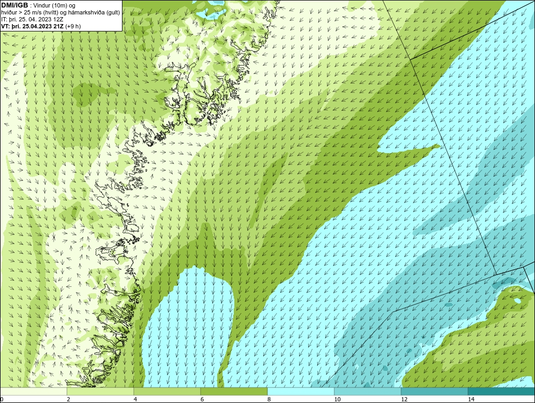Viewport: 535px width, 403px height.
Task: Click legend value label 14
Action: pyautogui.click(x=471, y=399)
